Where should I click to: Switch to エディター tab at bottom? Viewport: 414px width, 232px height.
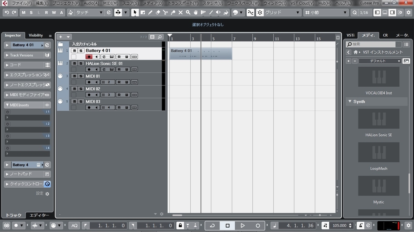point(39,215)
